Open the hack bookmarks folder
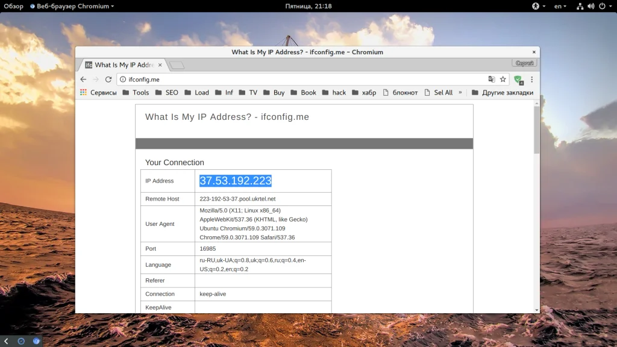 point(334,92)
